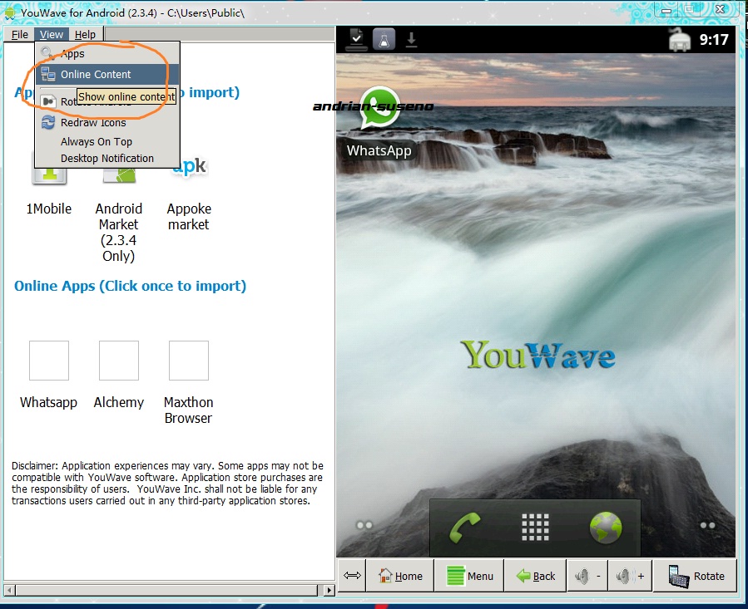Raise volume with speaker plus button
Viewport: 748px width, 609px height.
coord(630,576)
